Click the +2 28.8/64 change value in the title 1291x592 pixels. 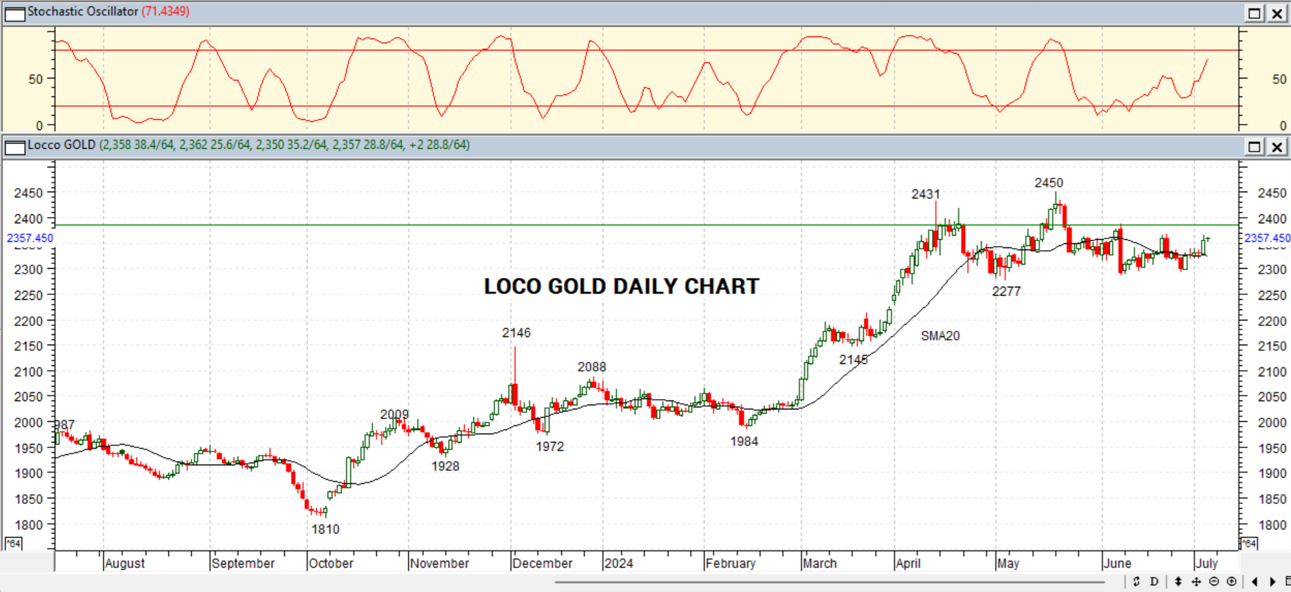(438, 145)
